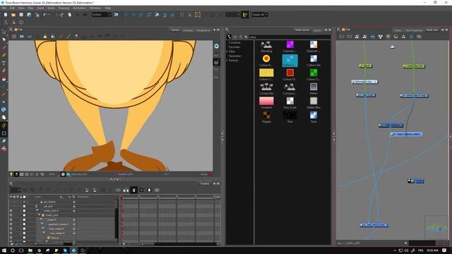
Task: Expand the Filter category in Node Library
Action: click(227, 52)
